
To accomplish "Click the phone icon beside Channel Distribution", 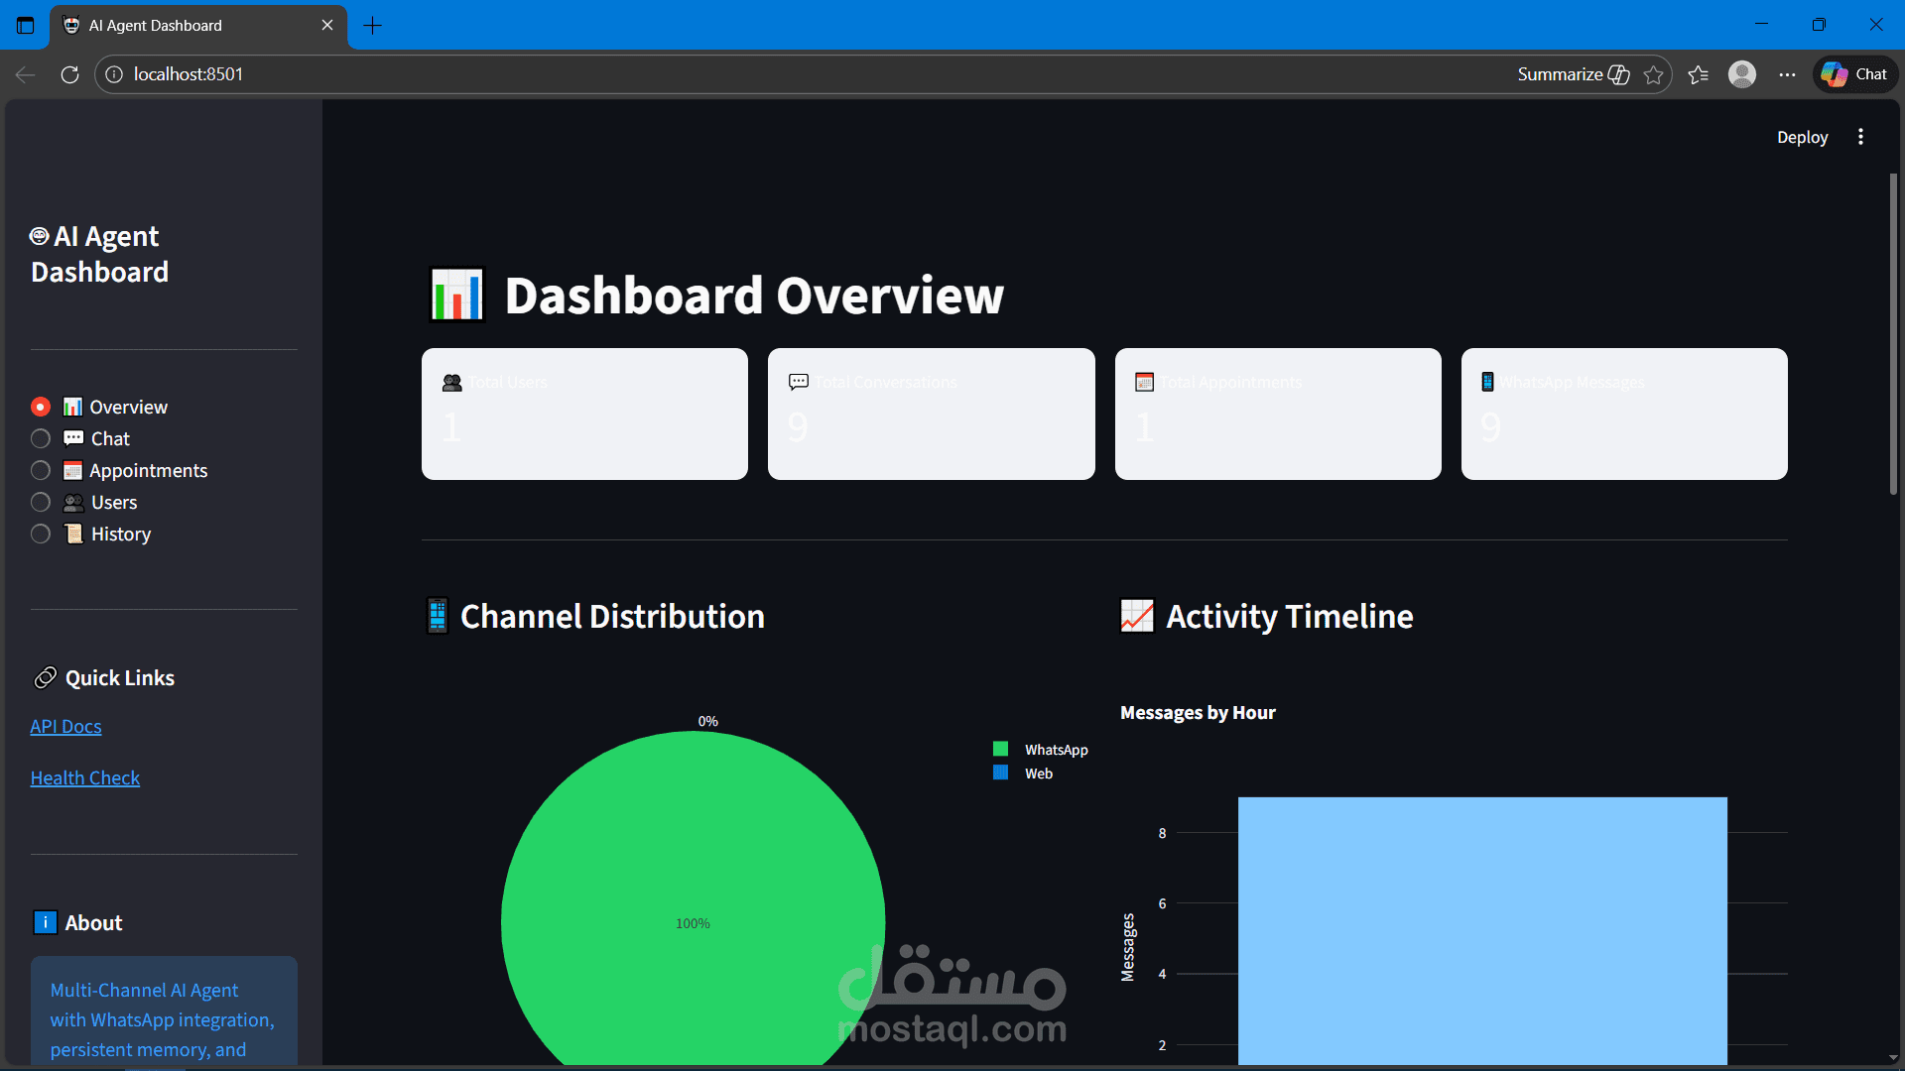I will pos(437,616).
